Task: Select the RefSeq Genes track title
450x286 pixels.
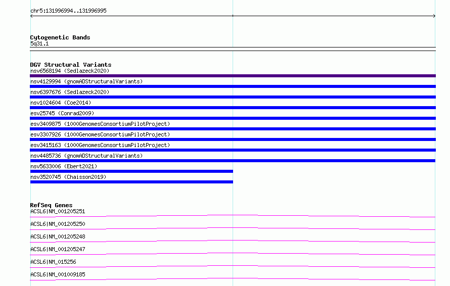Action: pos(51,205)
